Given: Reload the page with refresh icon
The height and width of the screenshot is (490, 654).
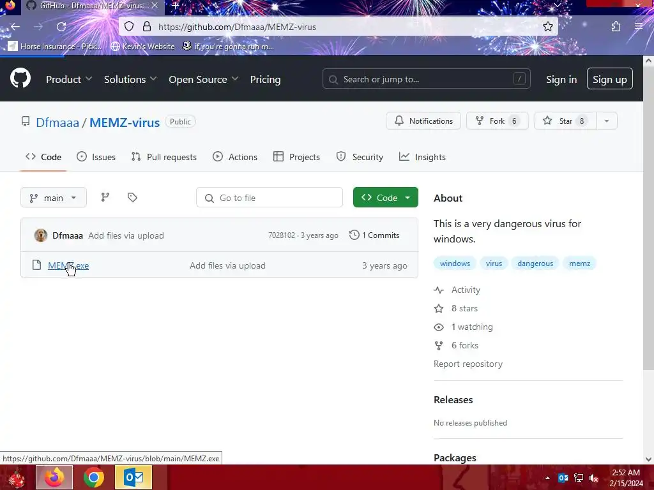Looking at the screenshot, I should (x=61, y=27).
